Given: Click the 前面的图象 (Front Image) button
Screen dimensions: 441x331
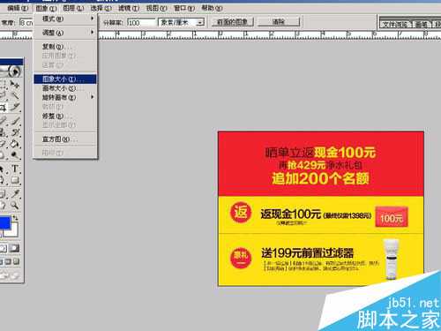Looking at the screenshot, I should tap(232, 22).
